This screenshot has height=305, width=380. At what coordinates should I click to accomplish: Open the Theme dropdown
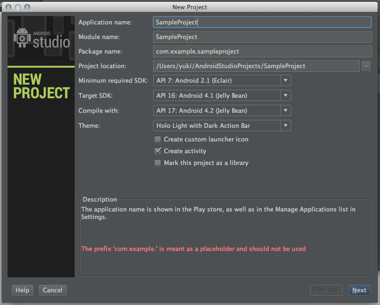(x=222, y=125)
